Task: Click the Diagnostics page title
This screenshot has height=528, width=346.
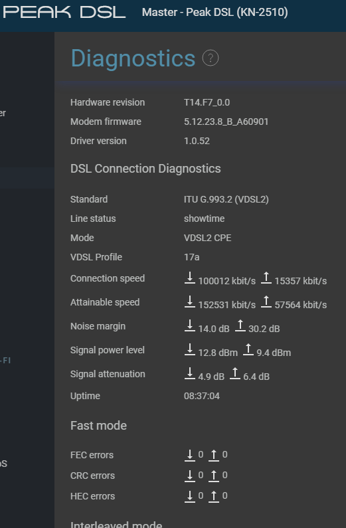Action: click(x=133, y=58)
